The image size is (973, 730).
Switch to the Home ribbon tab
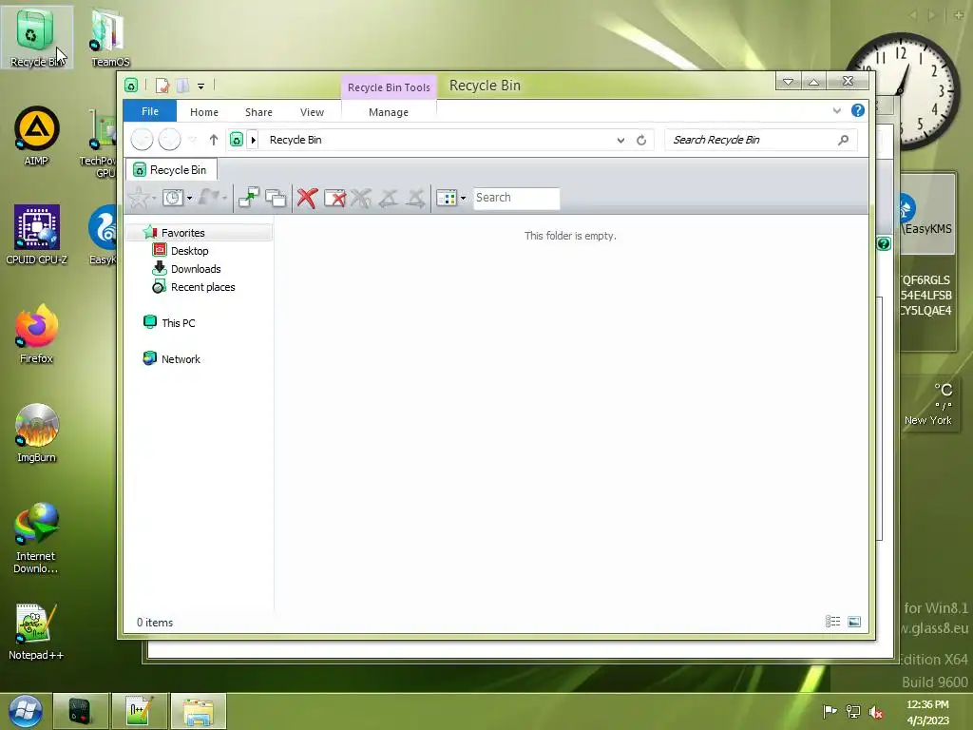click(204, 112)
